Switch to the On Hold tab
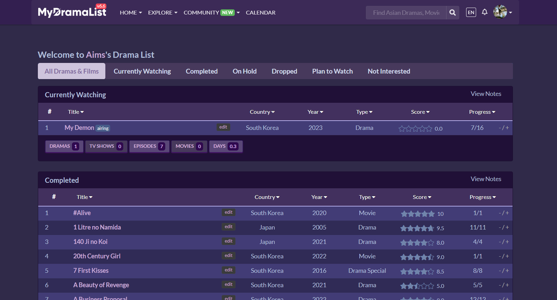This screenshot has width=557, height=300. click(245, 71)
